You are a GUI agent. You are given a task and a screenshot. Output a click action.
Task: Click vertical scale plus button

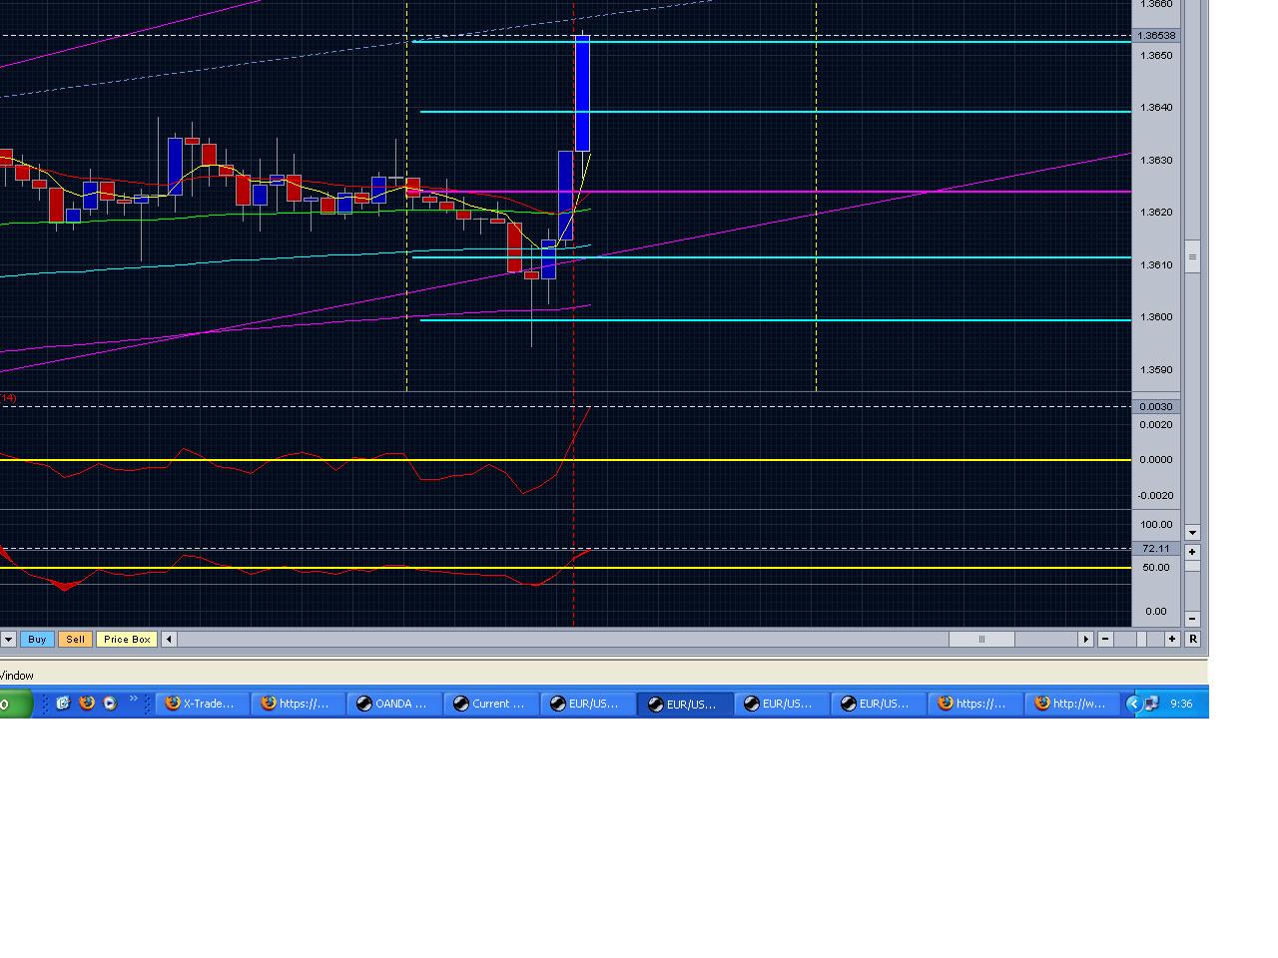tap(1192, 552)
